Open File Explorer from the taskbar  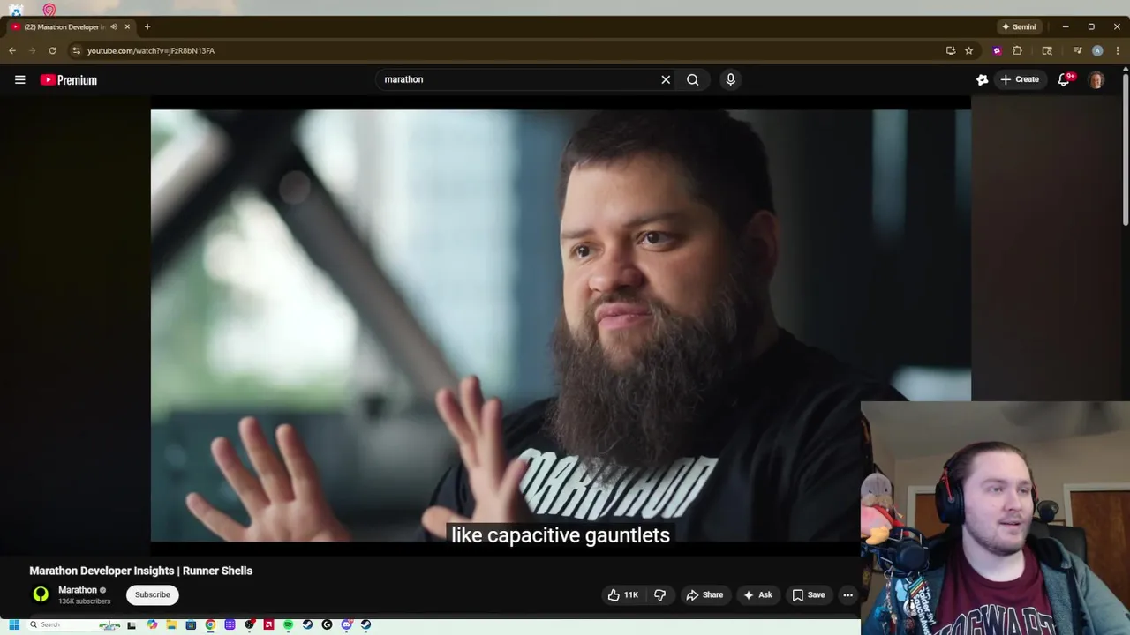(171, 625)
